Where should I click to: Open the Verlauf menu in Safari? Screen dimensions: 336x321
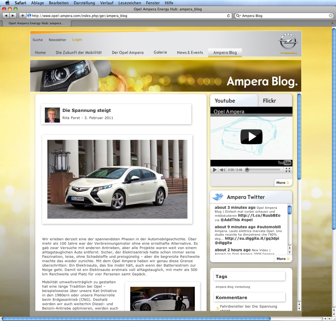point(107,3)
